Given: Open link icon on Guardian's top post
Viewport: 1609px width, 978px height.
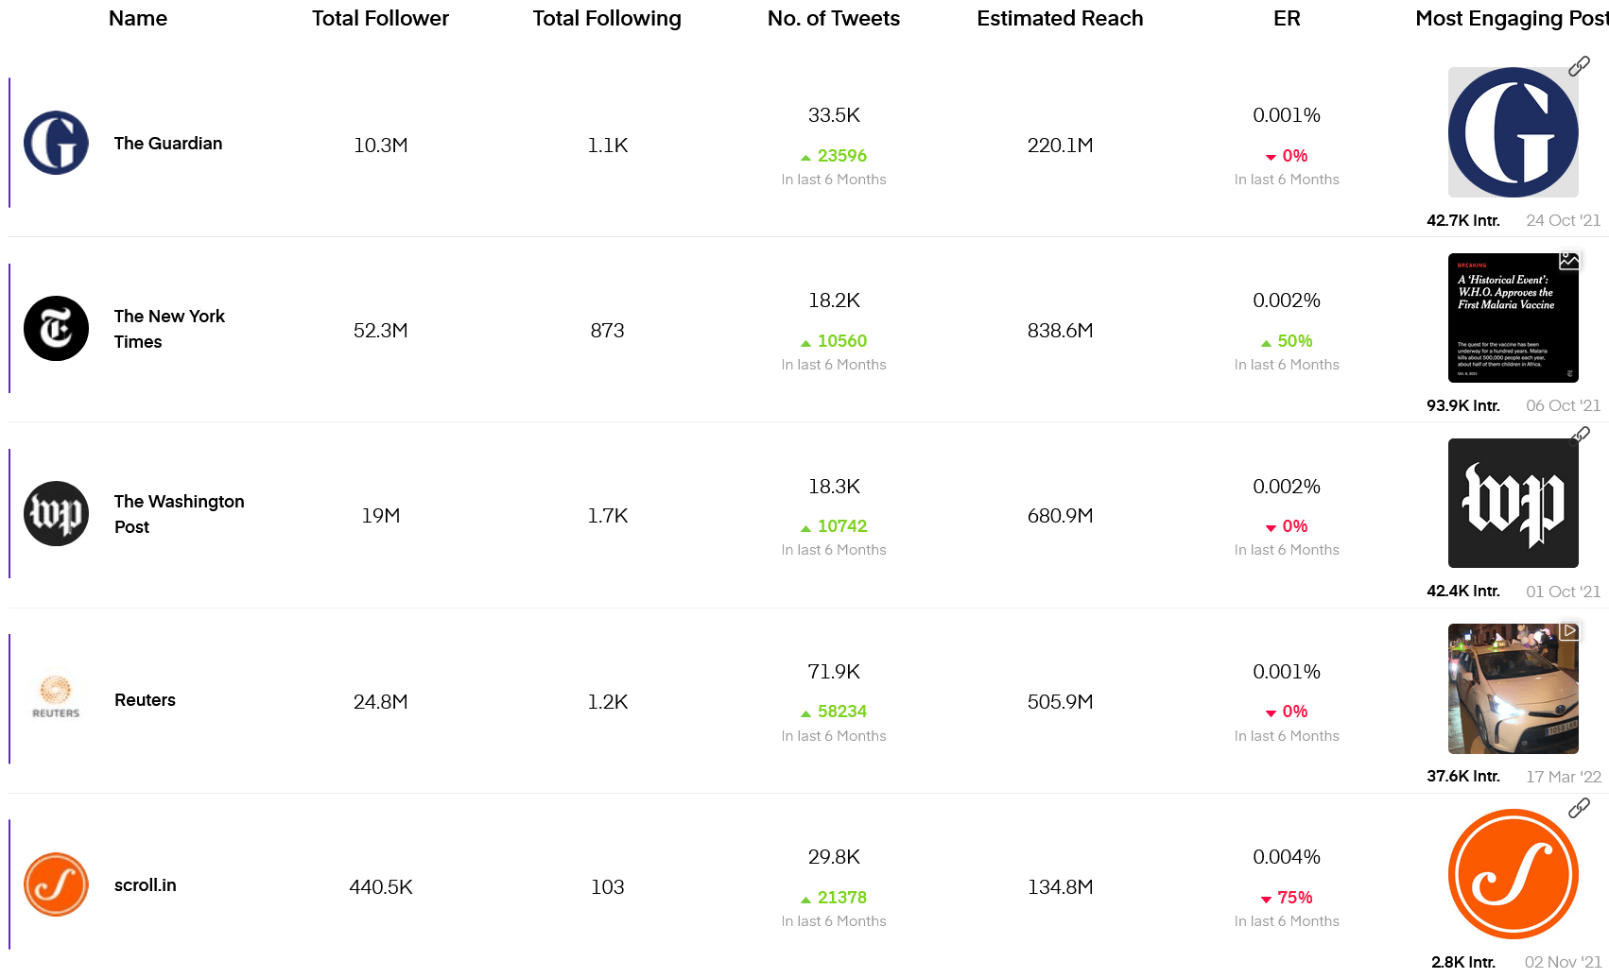Looking at the screenshot, I should point(1579,66).
